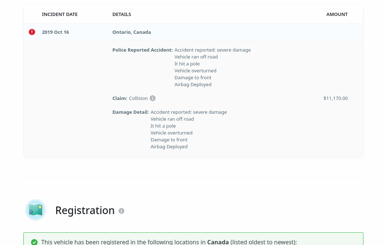Click the 2019 Oct 16 incident date
The width and height of the screenshot is (385, 245).
55,32
